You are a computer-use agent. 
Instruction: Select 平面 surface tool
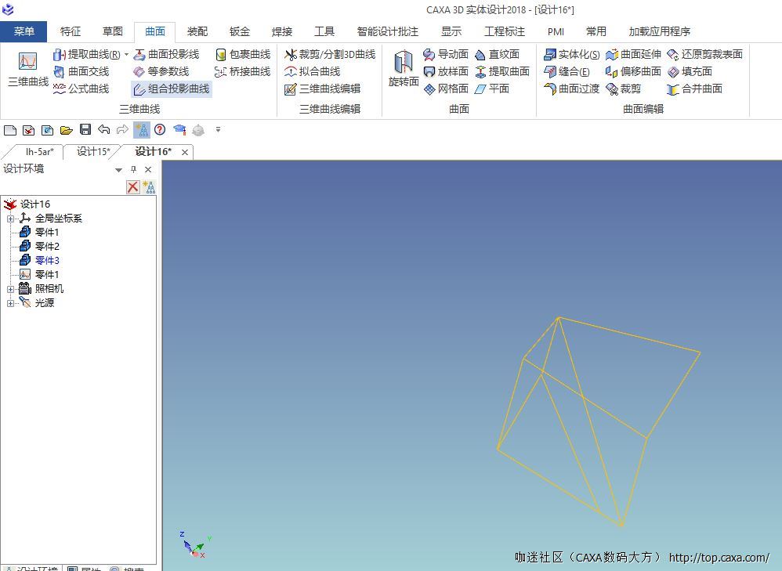coord(492,89)
